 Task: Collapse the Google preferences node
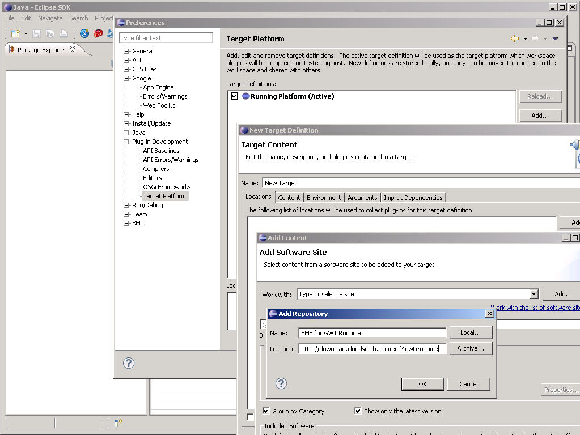[126, 78]
